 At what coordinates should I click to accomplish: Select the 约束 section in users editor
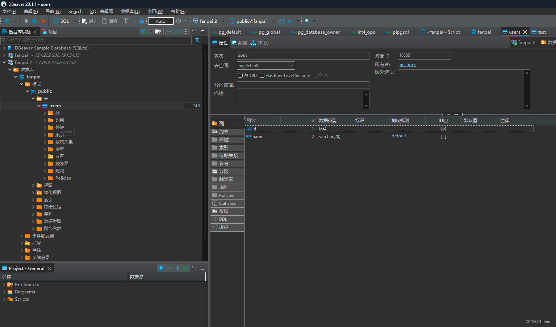[227, 132]
